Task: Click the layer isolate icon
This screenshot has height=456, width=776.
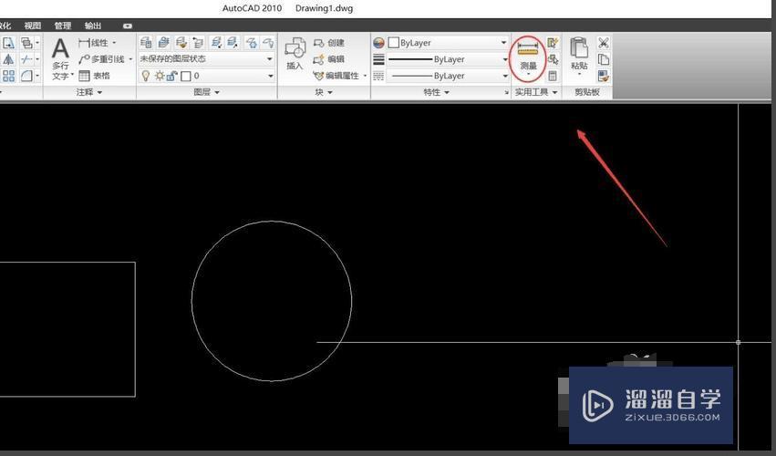Action: click(x=216, y=43)
